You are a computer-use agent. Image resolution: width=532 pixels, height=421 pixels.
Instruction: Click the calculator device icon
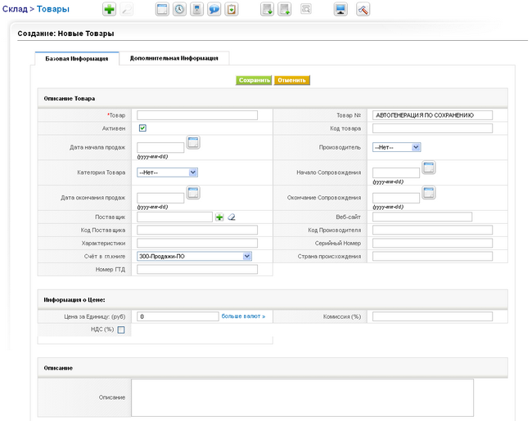pos(196,9)
